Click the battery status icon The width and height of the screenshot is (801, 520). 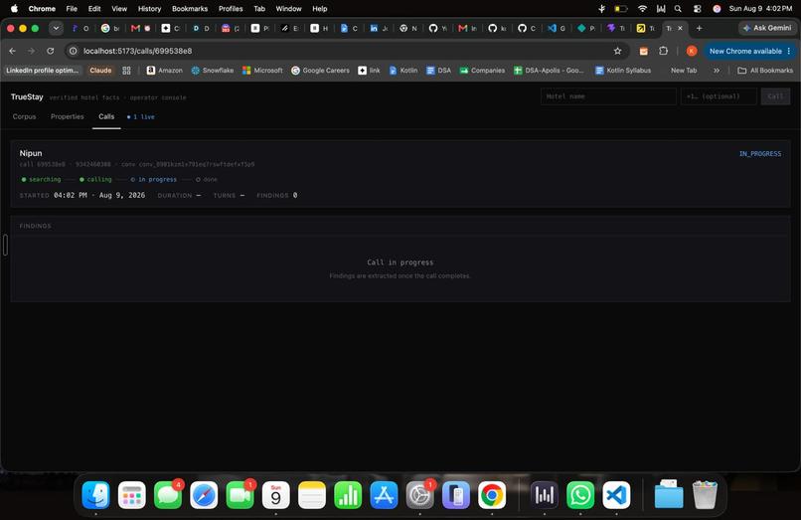621,9
